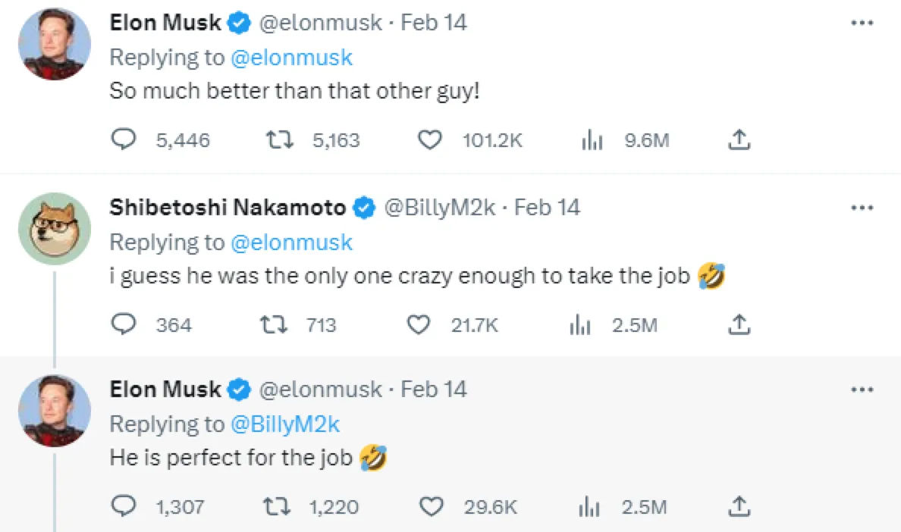This screenshot has height=532, width=901.
Task: Like the tweet with 101.2K likes
Action: 430,139
